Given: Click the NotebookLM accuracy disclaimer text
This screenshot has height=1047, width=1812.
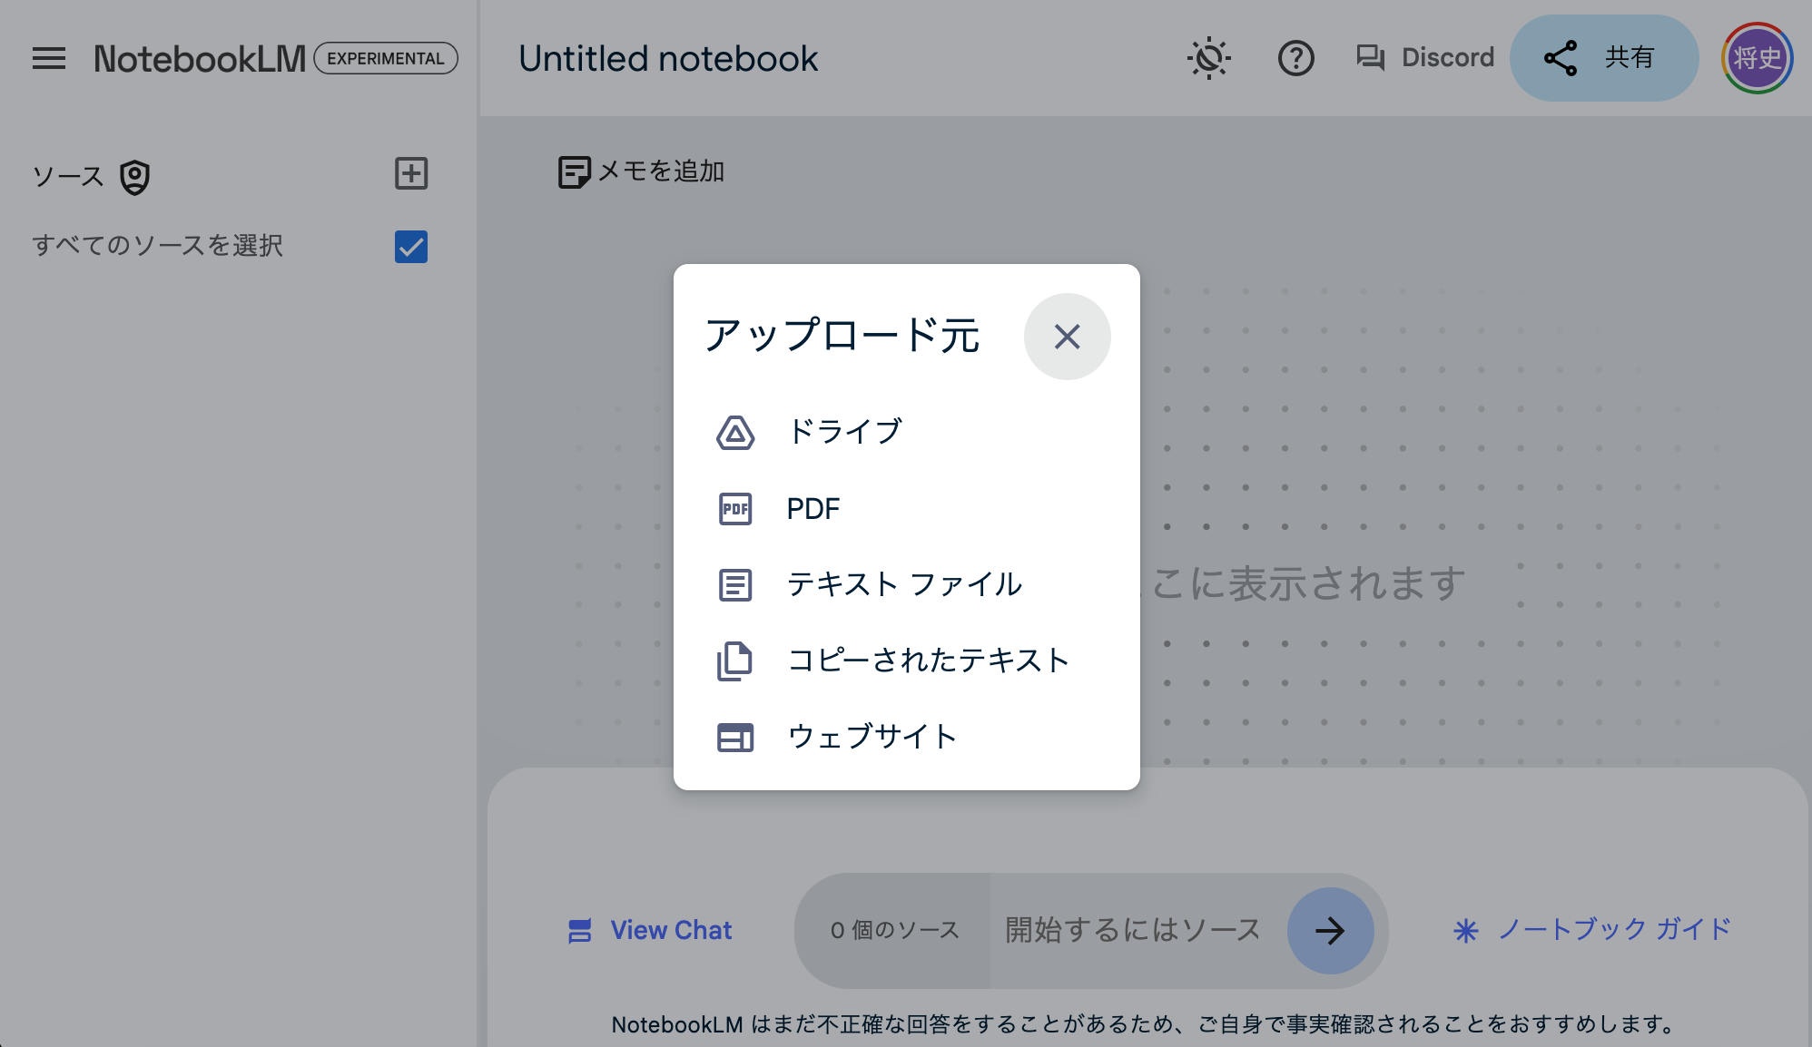Looking at the screenshot, I should pyautogui.click(x=1146, y=1025).
